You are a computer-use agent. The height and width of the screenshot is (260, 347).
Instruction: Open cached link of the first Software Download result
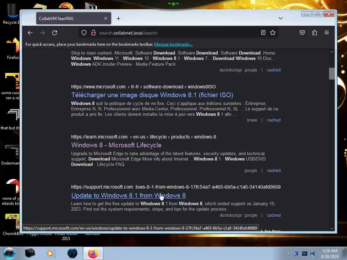[x=274, y=70]
